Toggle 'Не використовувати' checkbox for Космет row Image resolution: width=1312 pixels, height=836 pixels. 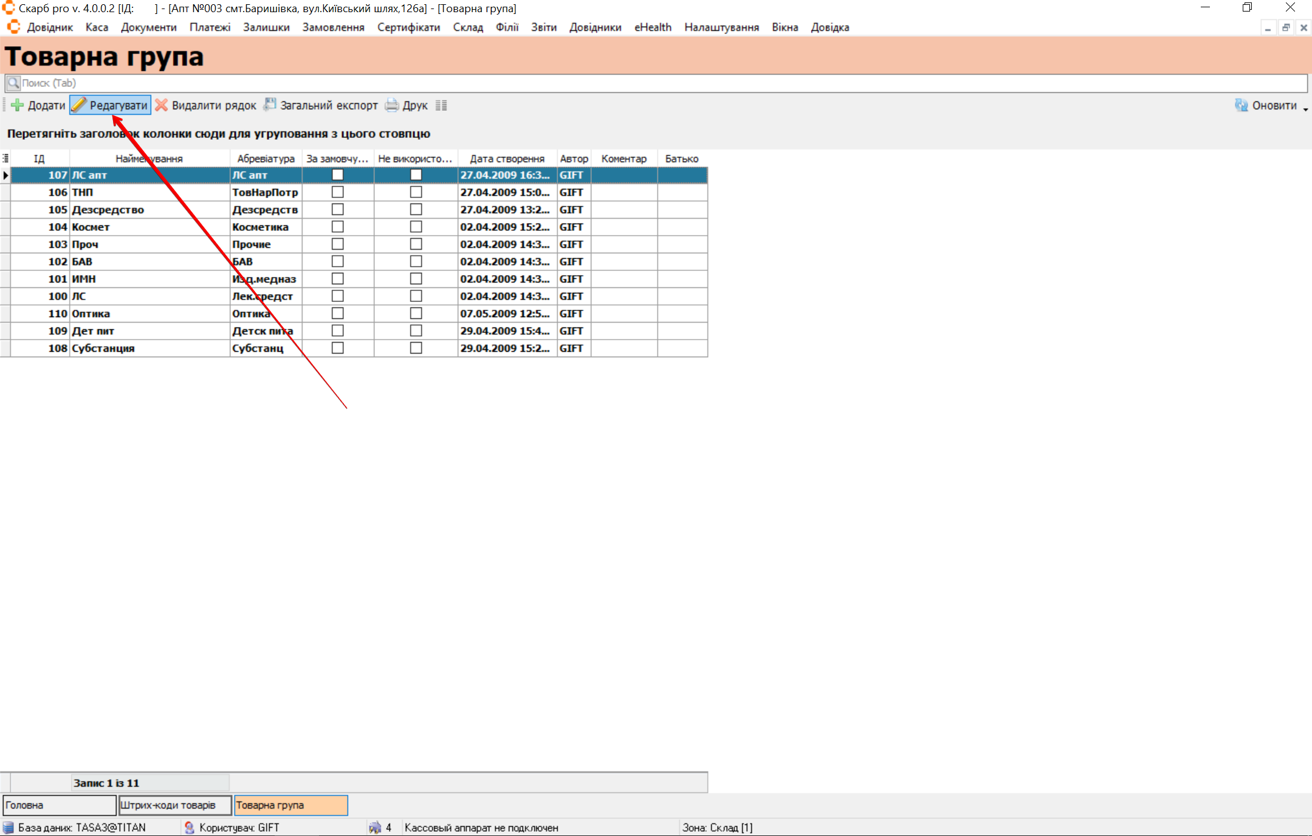pos(416,227)
